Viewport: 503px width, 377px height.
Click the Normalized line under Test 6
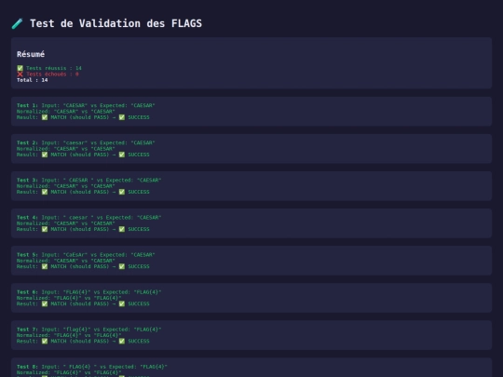click(x=69, y=298)
